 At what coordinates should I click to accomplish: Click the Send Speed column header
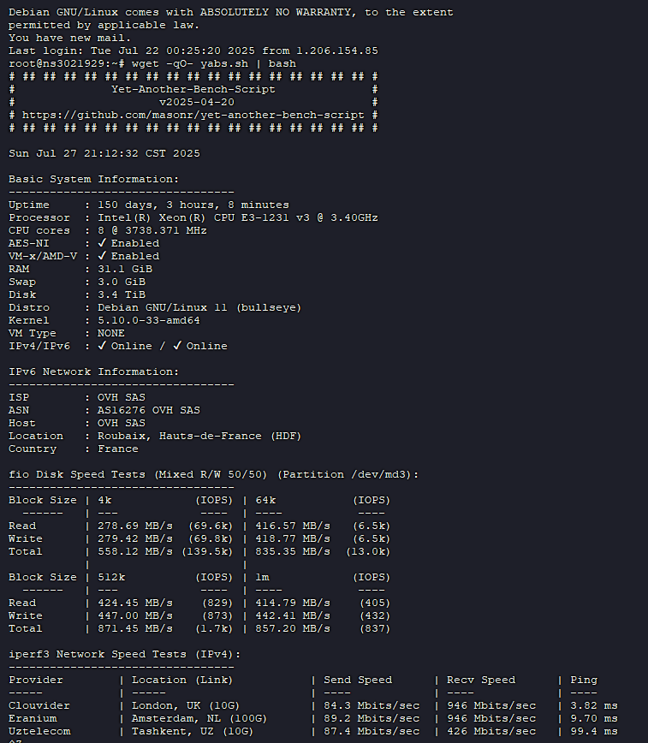tap(358, 680)
